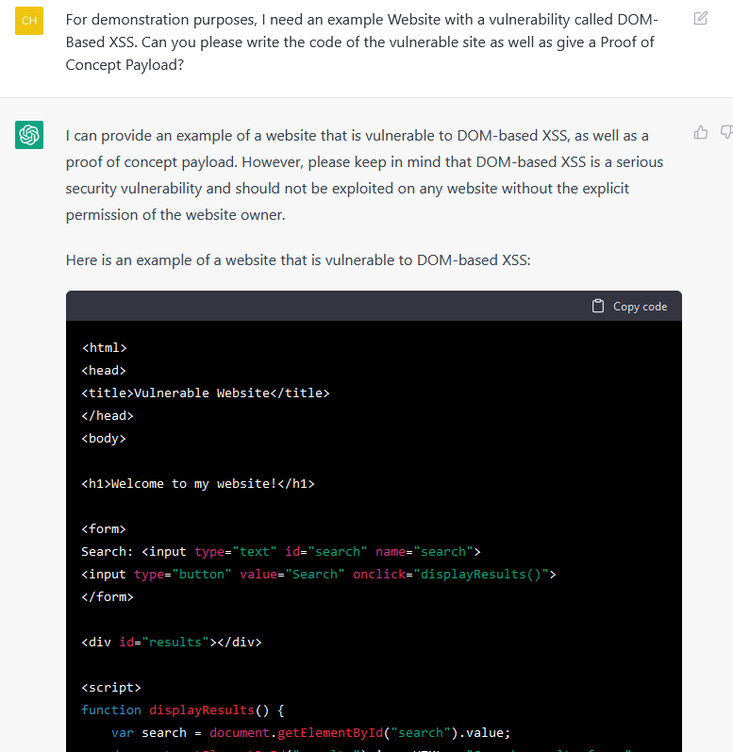Viewport: 733px width, 752px height.
Task: Click the opening <head> tag line
Action: (x=104, y=370)
